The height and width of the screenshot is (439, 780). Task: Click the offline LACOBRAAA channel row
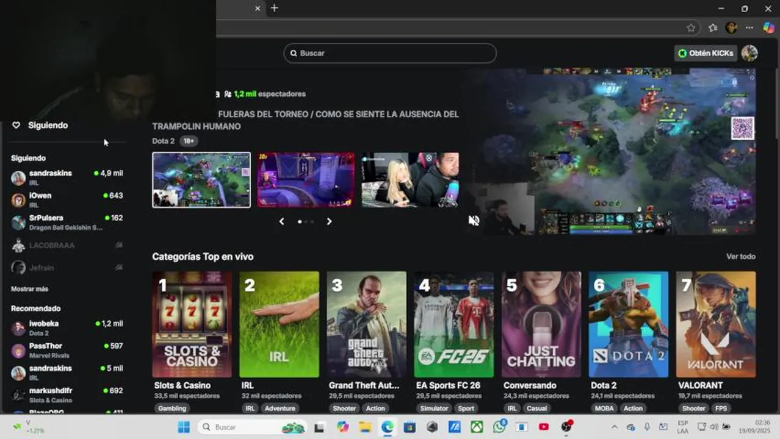(x=67, y=246)
